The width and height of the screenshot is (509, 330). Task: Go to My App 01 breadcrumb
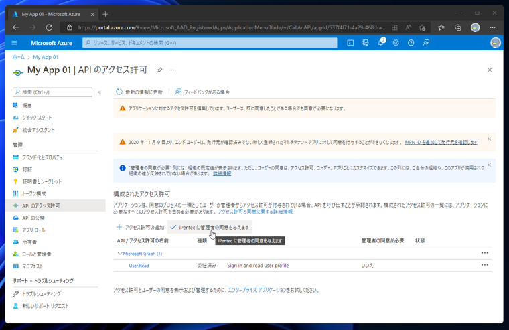coord(46,57)
